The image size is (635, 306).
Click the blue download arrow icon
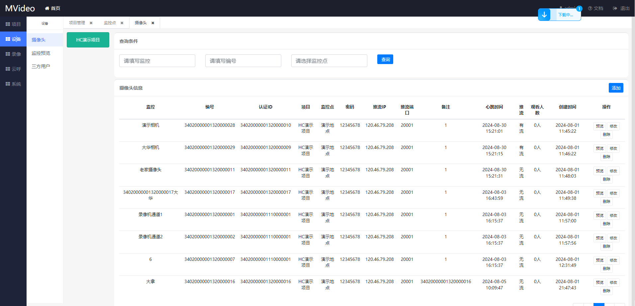pos(544,15)
